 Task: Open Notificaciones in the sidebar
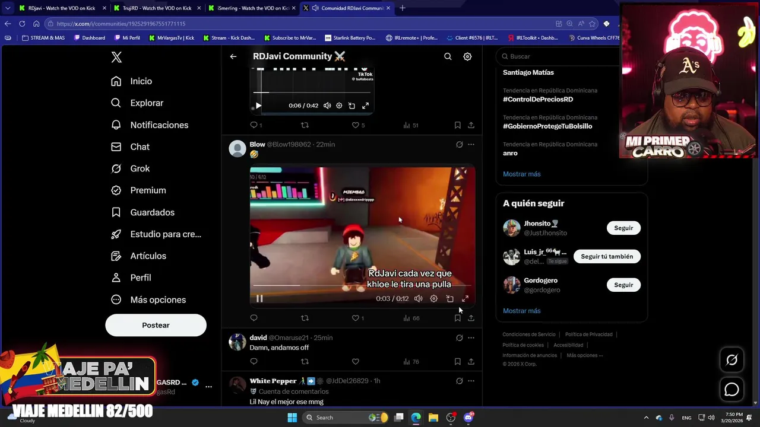click(150, 125)
